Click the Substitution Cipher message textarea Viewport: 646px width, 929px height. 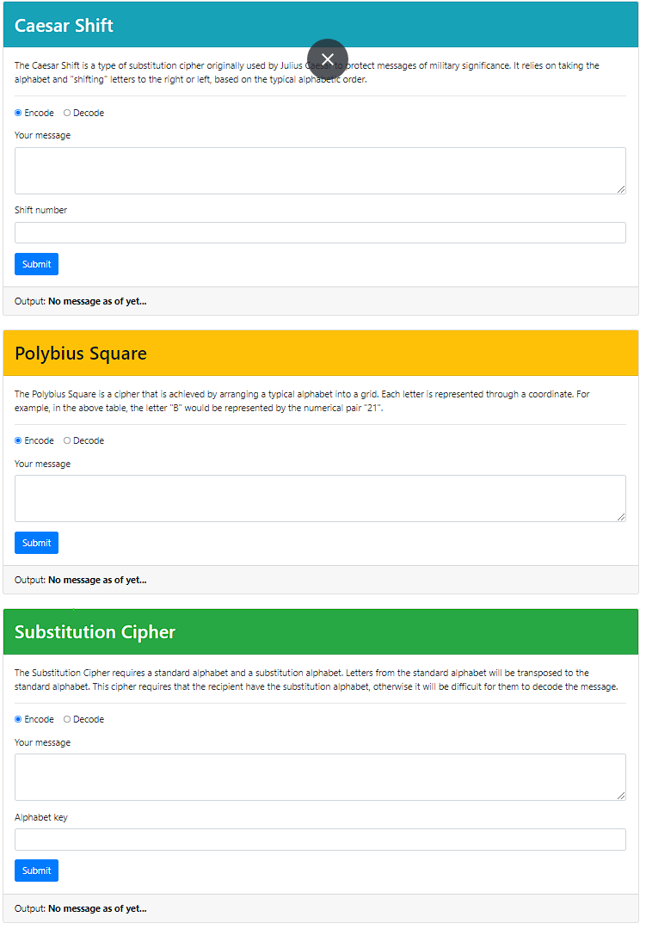click(319, 776)
